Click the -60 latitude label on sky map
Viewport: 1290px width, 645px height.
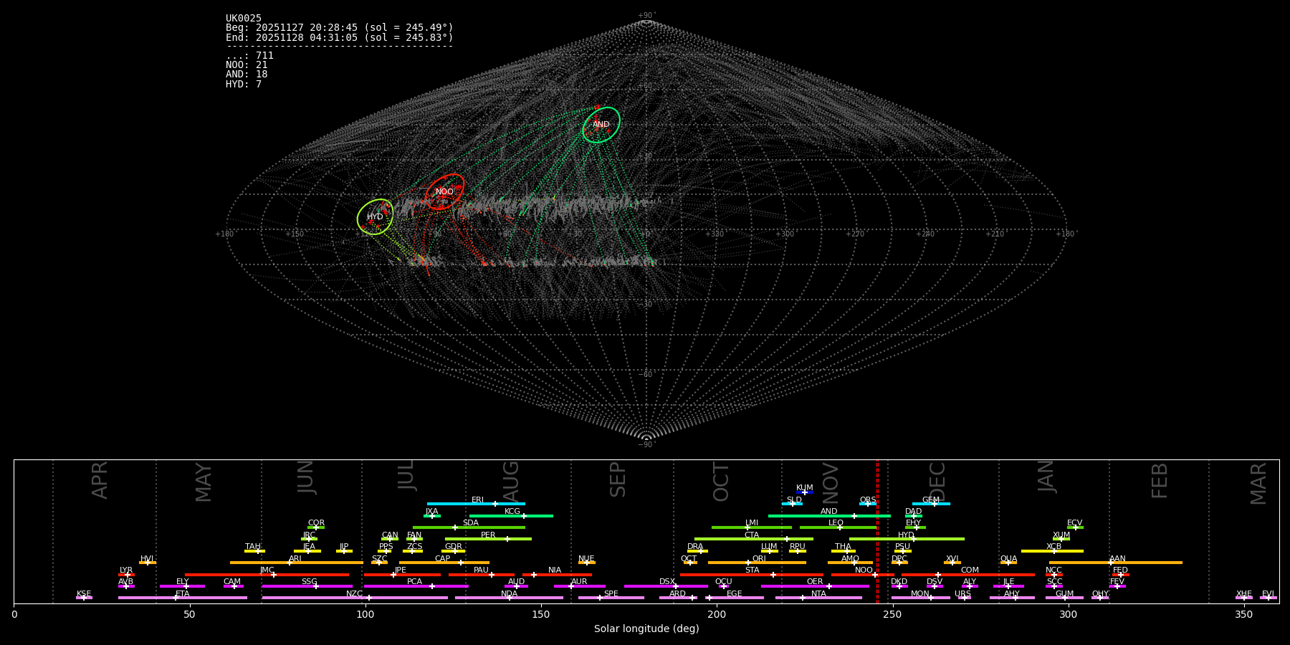tap(646, 374)
